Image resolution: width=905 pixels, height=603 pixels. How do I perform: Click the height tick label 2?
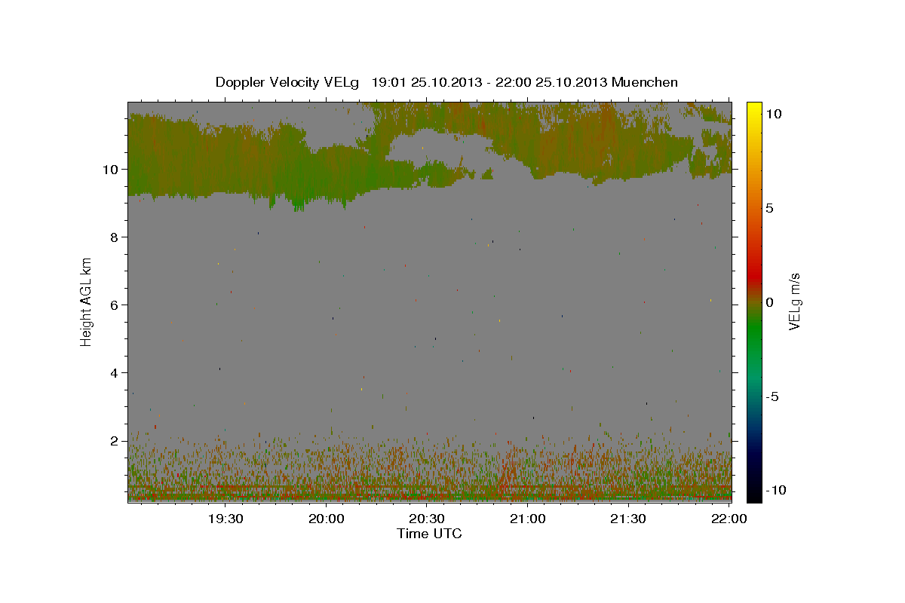coord(115,441)
